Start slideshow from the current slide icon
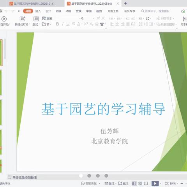Image resolution: width=187 pixels, height=187 pixels. (4, 19)
